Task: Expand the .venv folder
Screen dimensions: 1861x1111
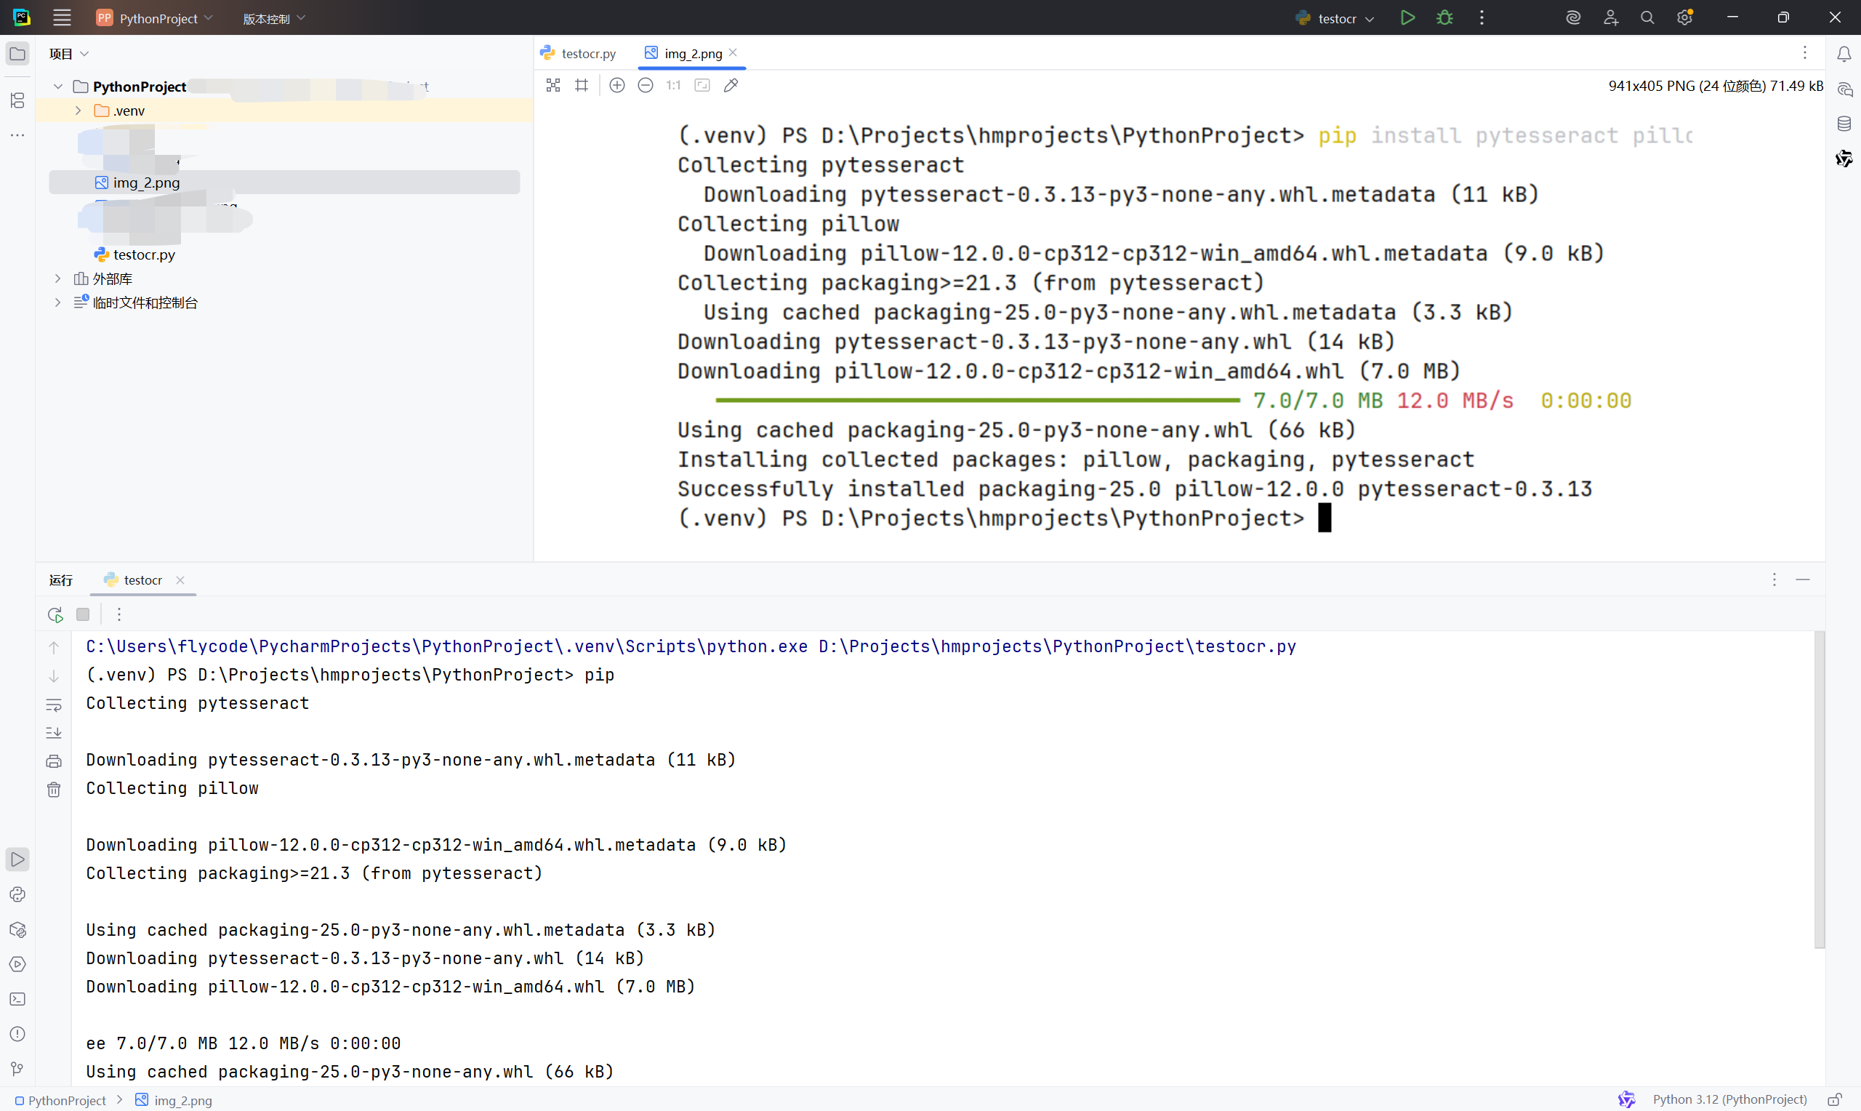Action: [x=78, y=111]
